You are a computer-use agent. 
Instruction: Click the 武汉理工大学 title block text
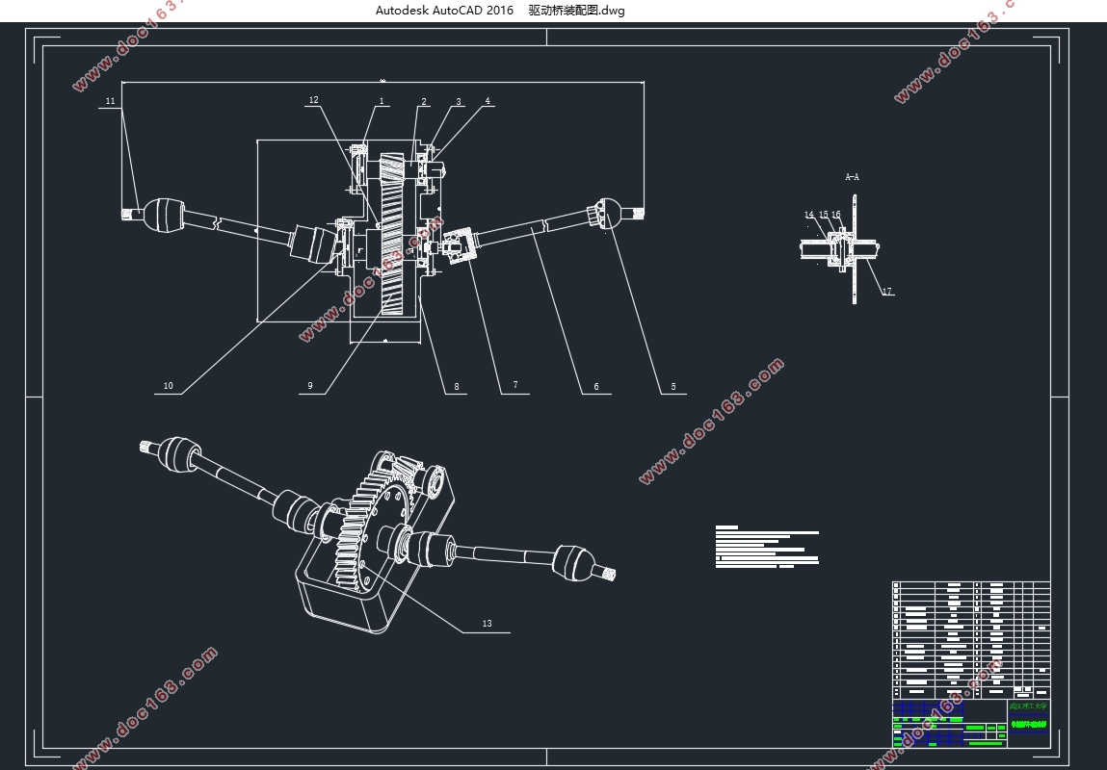pos(1029,706)
